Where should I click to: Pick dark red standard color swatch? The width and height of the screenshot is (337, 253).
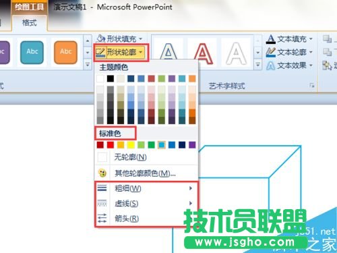(x=100, y=145)
